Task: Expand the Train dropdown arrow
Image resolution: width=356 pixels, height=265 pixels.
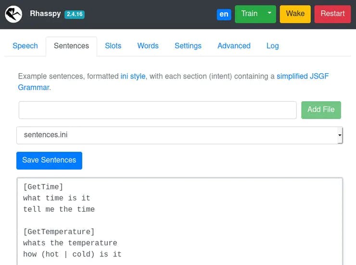Action: pos(269,13)
